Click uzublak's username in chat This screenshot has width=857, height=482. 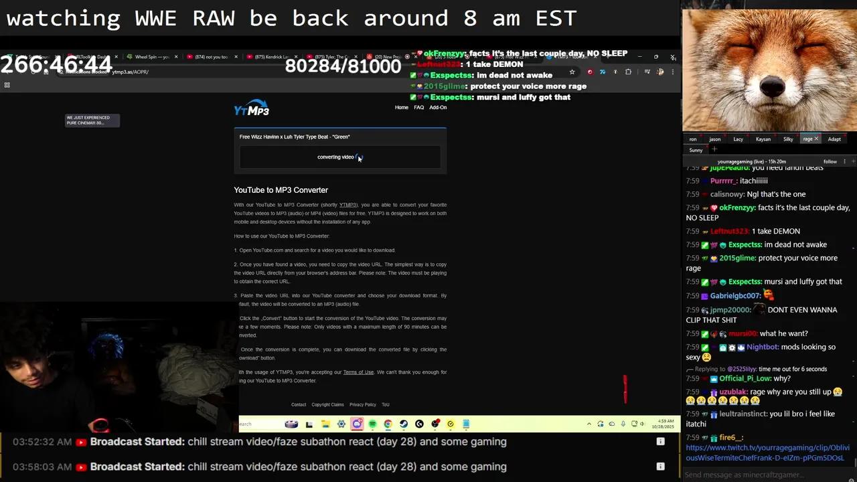pos(734,392)
